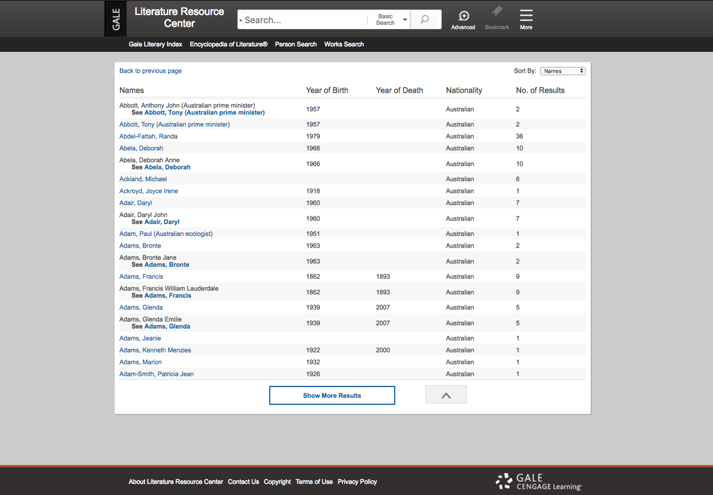Image resolution: width=713 pixels, height=495 pixels.
Task: Click the GALE logo icon
Action: tap(116, 19)
